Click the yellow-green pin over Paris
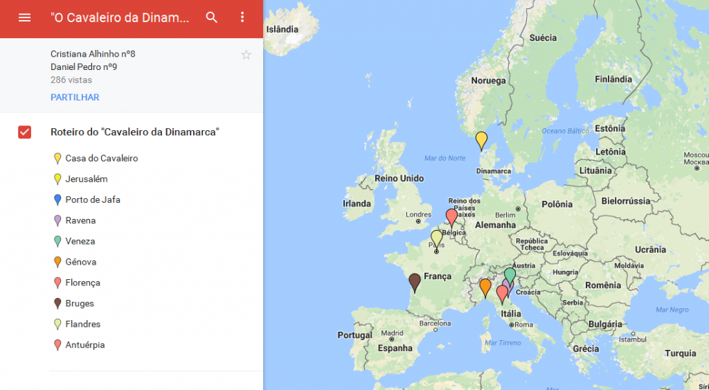 (x=436, y=238)
